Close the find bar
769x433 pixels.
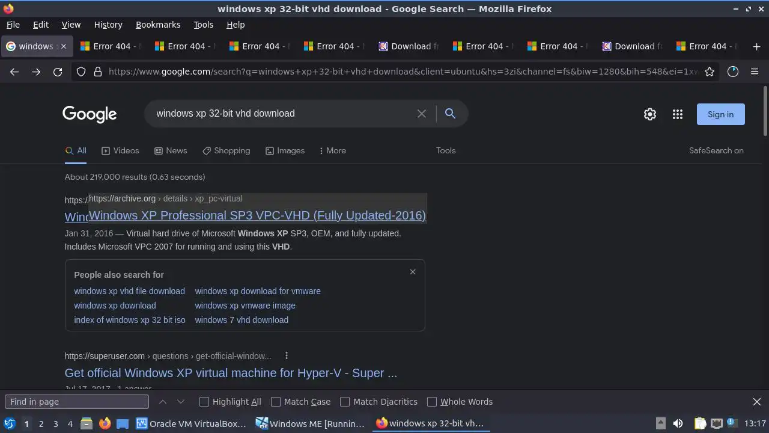click(757, 402)
